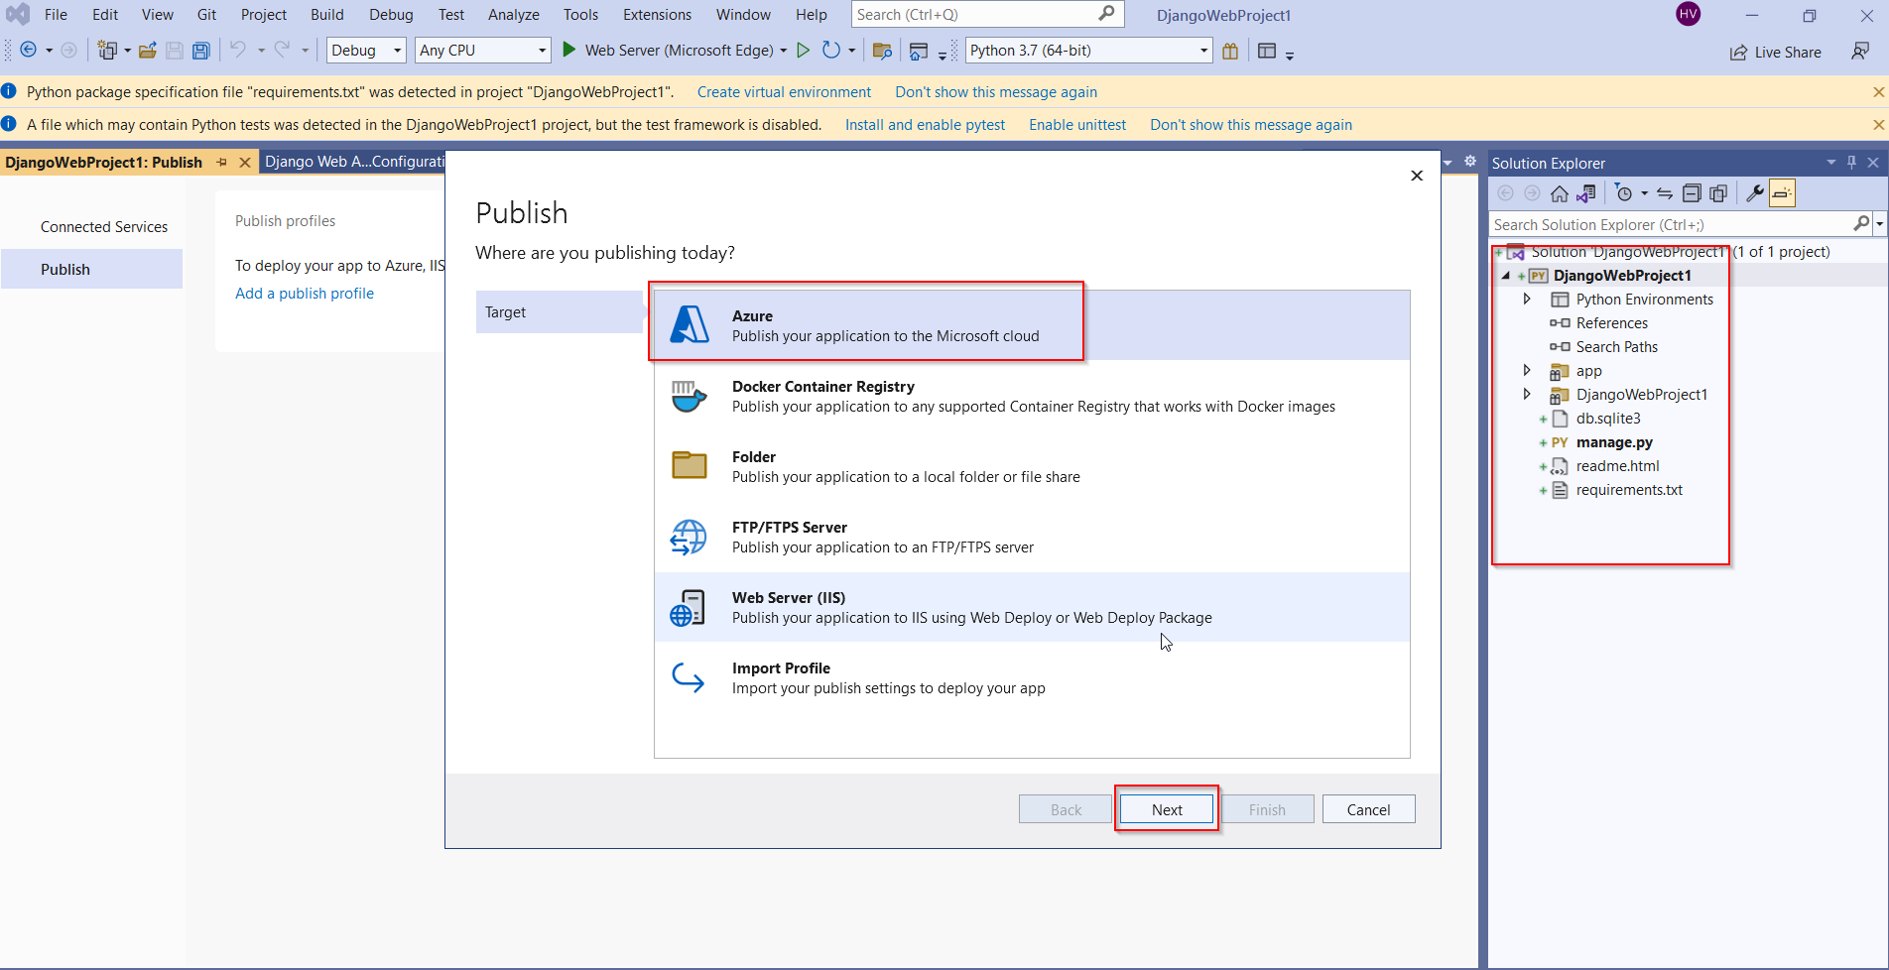Screen dimensions: 1889x970
Task: Switch to the Django Web A...Configuration tab
Action: (x=353, y=162)
